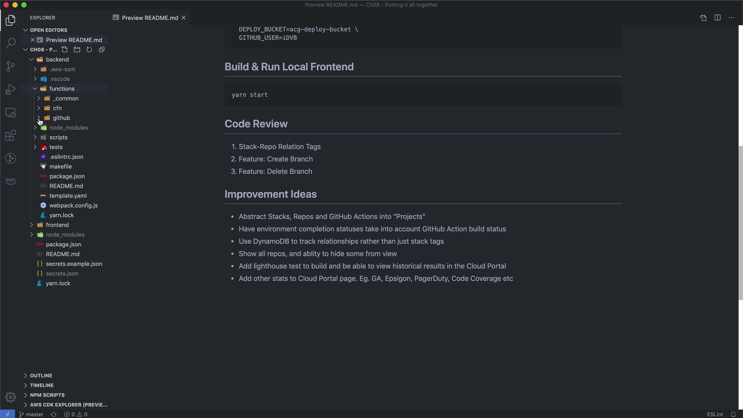Open the Source Control view
The height and width of the screenshot is (418, 743).
point(10,66)
